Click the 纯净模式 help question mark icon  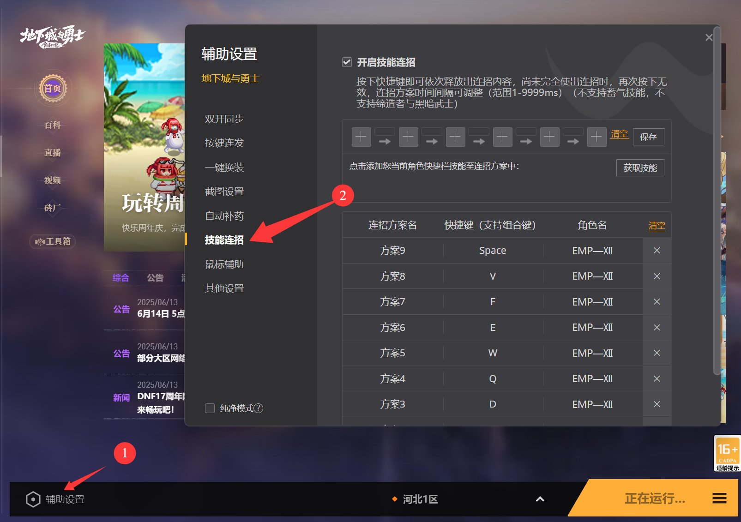click(259, 408)
